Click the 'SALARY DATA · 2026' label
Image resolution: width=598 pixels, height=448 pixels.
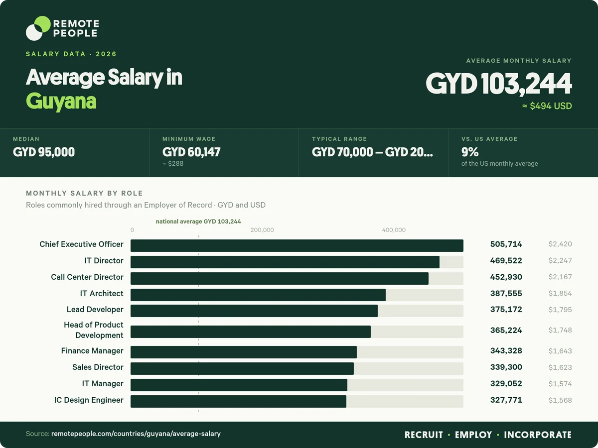click(x=71, y=54)
